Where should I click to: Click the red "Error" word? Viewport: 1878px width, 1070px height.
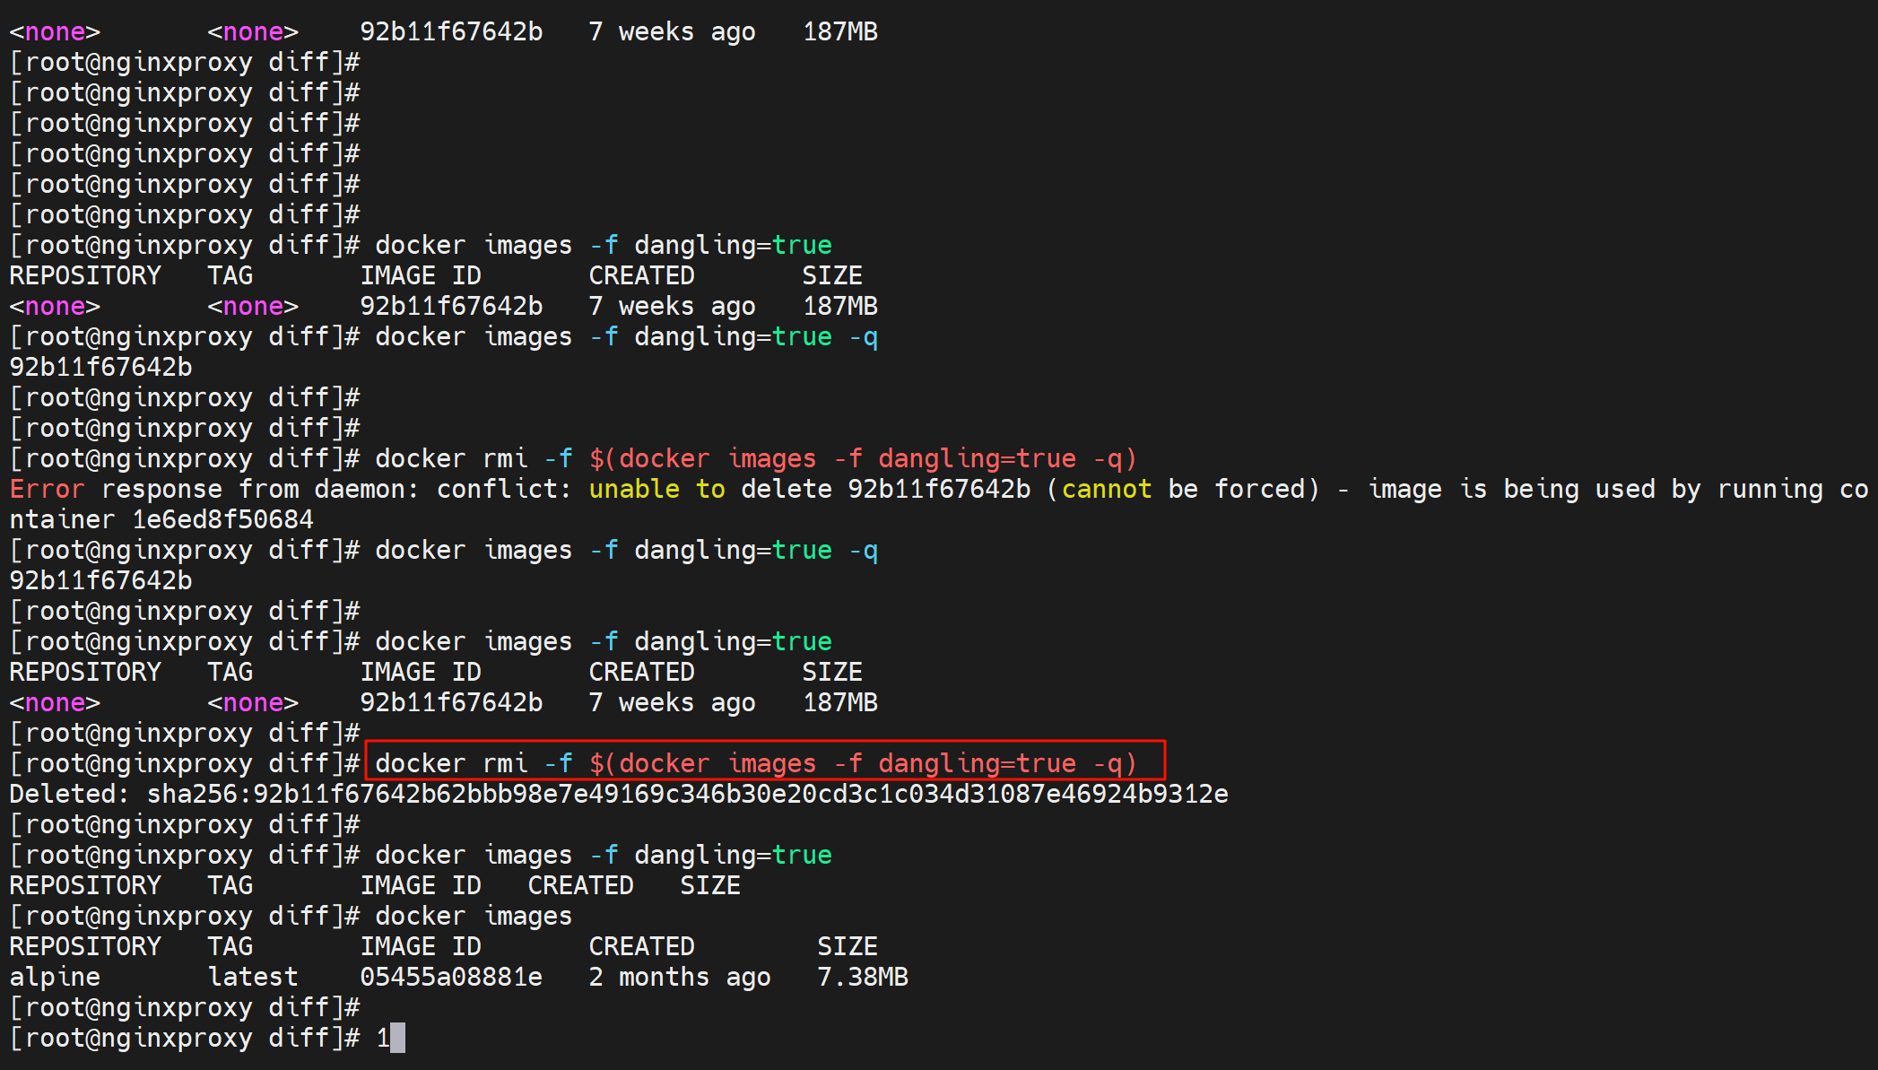[47, 489]
